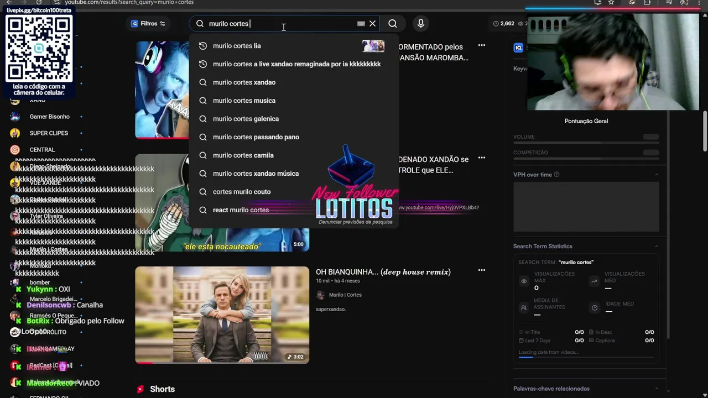Click info icon next to VPH over time
Image resolution: width=708 pixels, height=398 pixels.
pos(556,175)
